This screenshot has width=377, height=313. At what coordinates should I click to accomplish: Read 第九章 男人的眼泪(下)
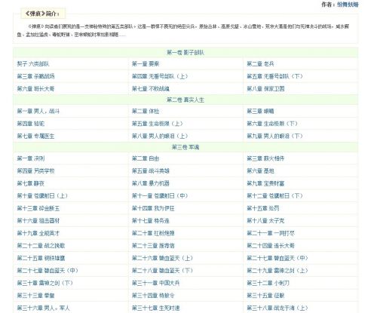[274, 137]
